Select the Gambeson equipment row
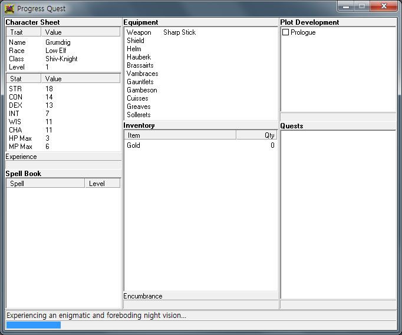This screenshot has width=402, height=335. [x=201, y=90]
